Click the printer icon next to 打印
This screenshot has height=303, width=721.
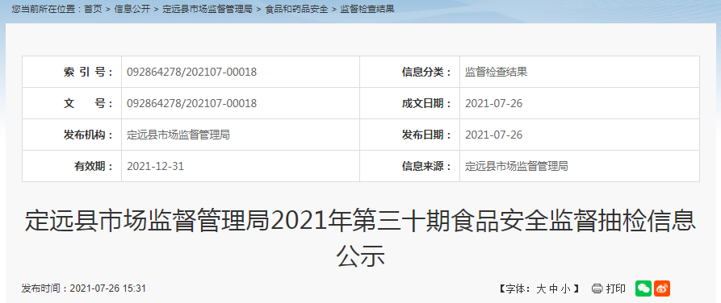tap(597, 288)
